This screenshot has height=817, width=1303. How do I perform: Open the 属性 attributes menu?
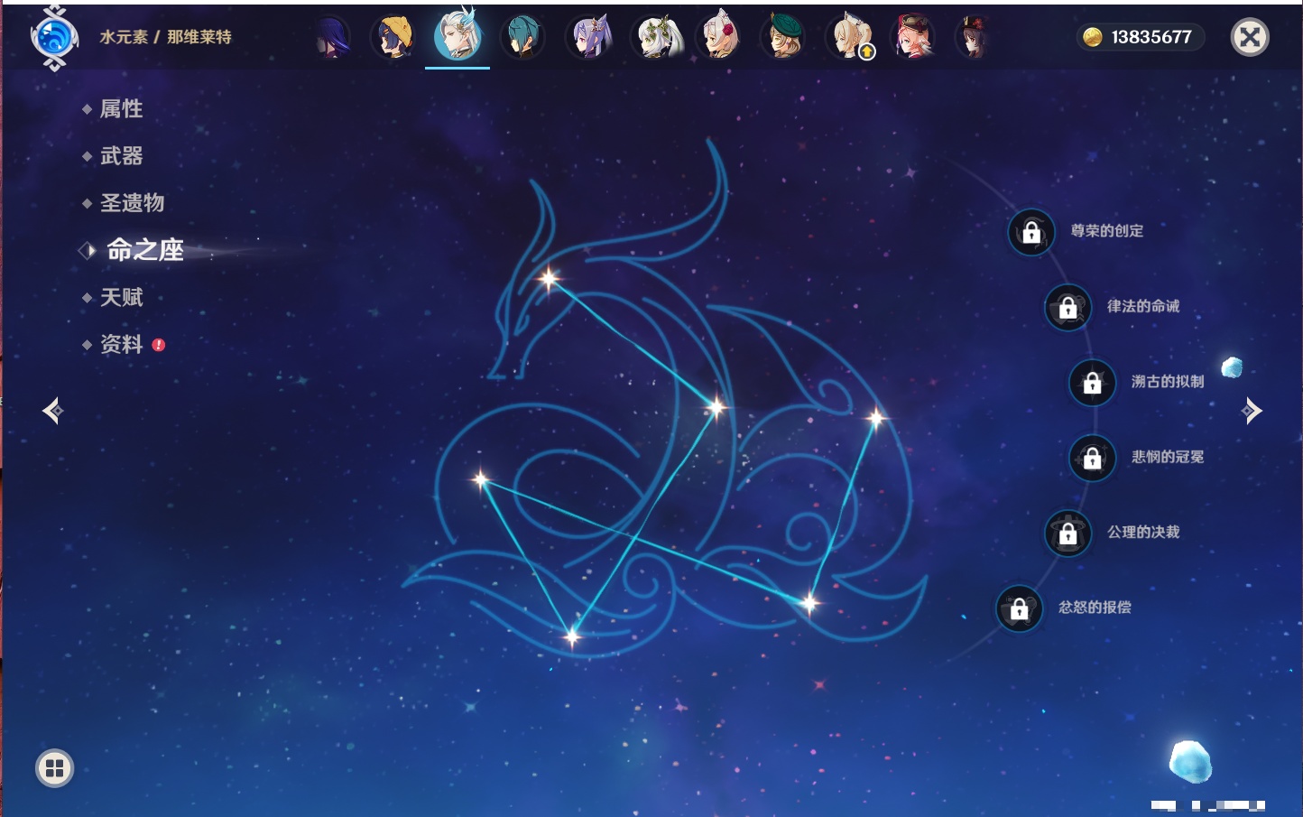click(x=121, y=109)
